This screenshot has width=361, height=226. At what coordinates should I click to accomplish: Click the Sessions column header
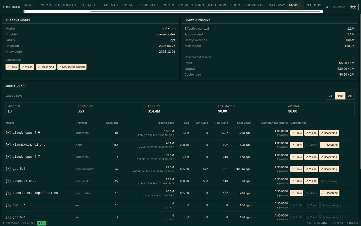point(112,123)
